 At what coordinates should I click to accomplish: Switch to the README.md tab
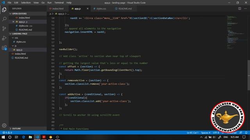[125, 9]
